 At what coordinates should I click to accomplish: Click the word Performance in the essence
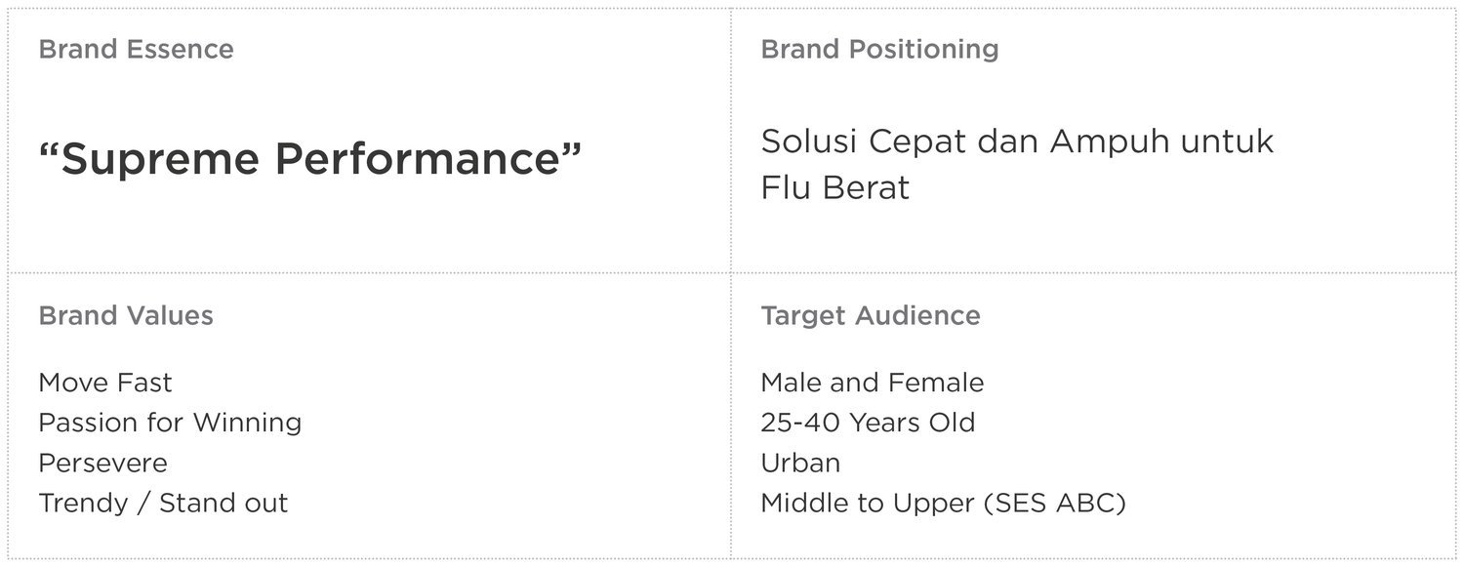pos(420,159)
